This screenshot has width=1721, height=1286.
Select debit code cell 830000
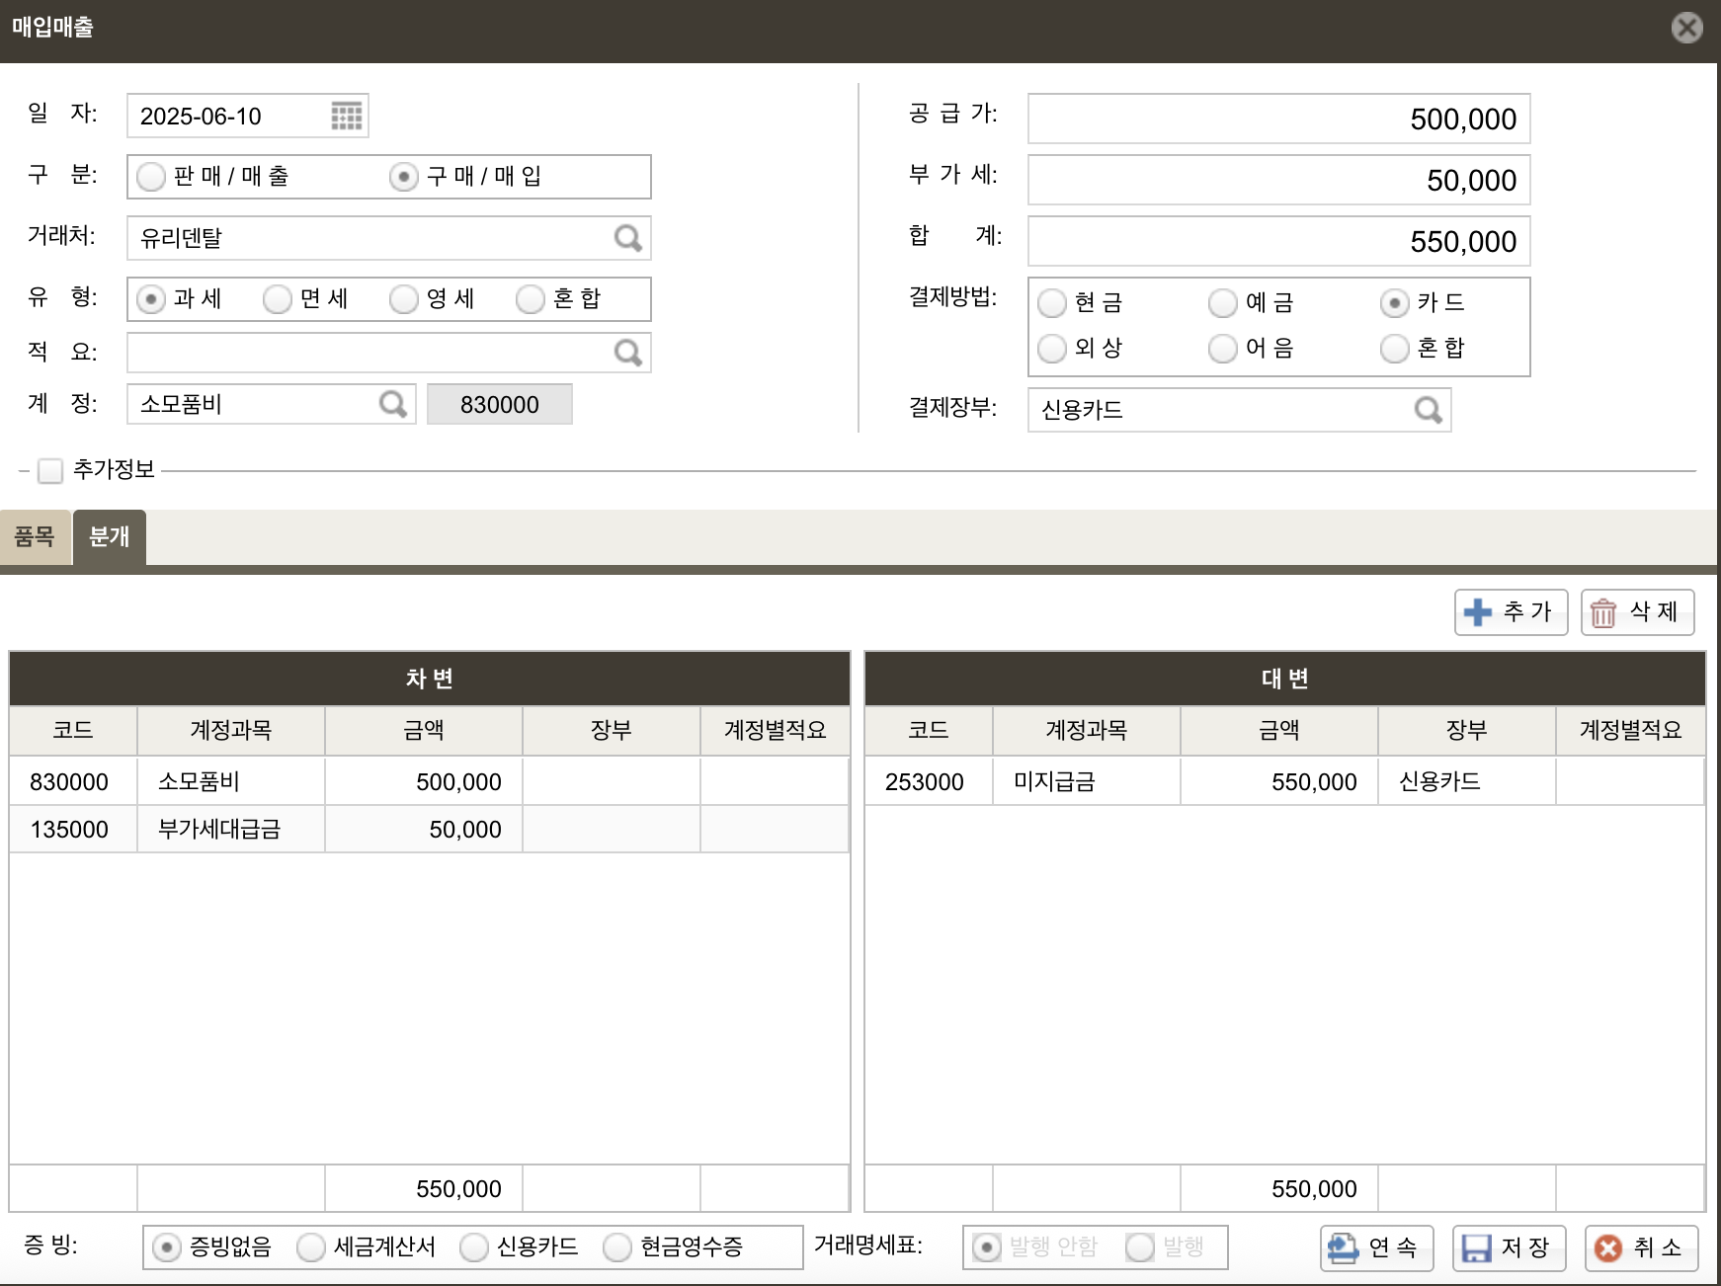click(73, 781)
